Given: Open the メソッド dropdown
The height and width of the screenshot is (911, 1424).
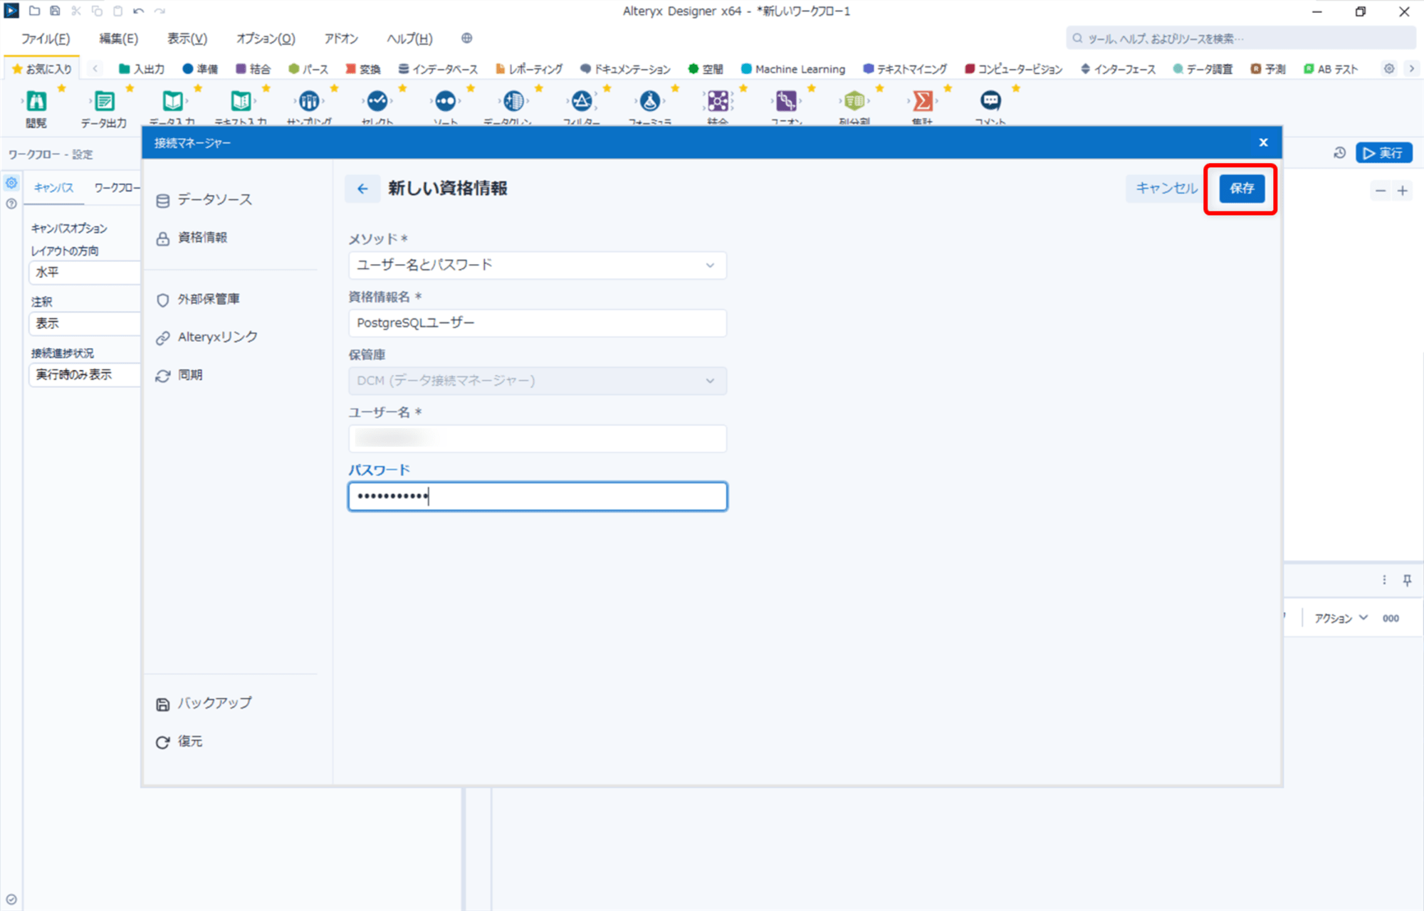Looking at the screenshot, I should [x=538, y=265].
